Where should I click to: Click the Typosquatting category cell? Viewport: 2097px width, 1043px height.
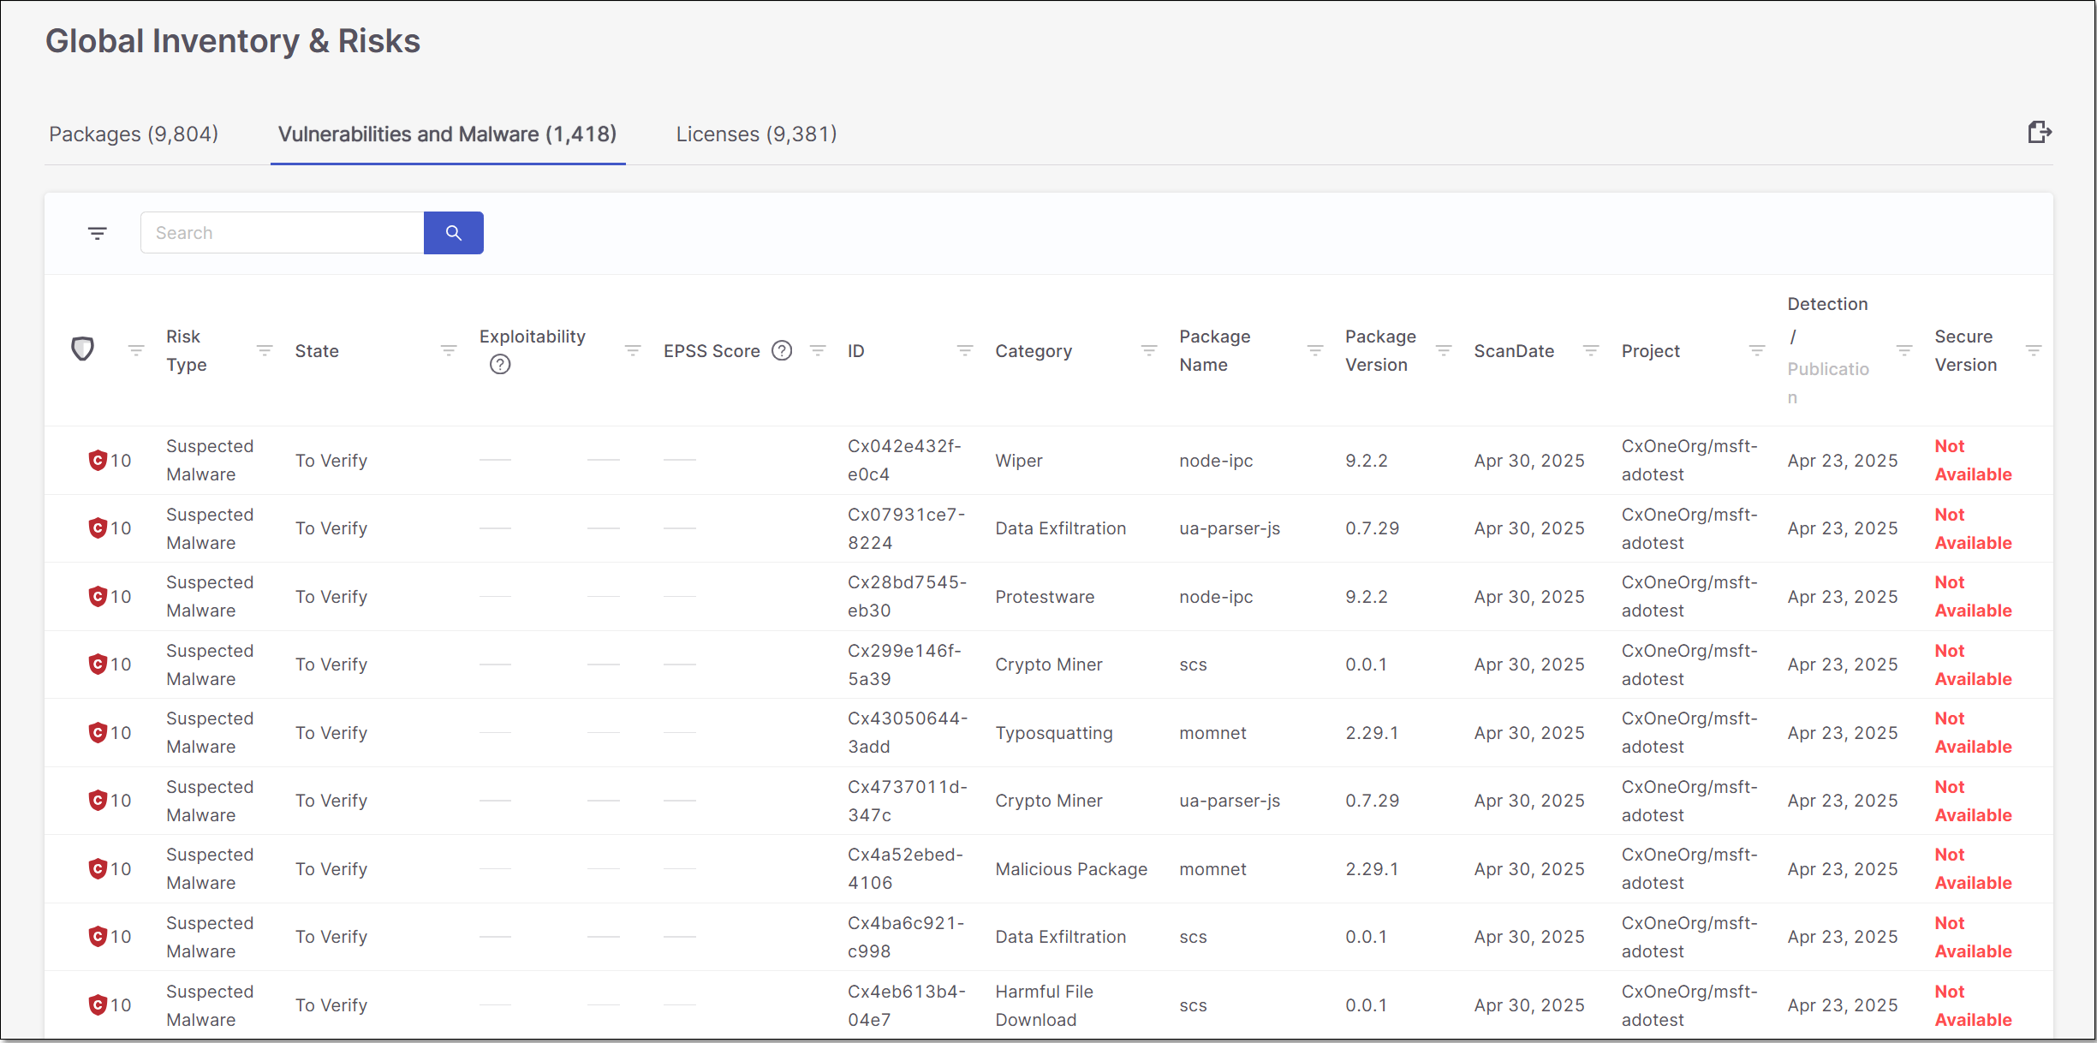click(1054, 733)
